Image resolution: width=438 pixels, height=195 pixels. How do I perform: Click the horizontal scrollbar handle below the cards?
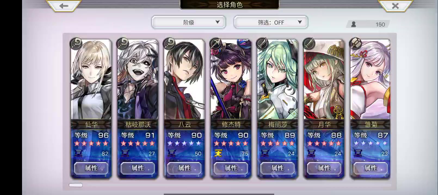tap(76, 185)
